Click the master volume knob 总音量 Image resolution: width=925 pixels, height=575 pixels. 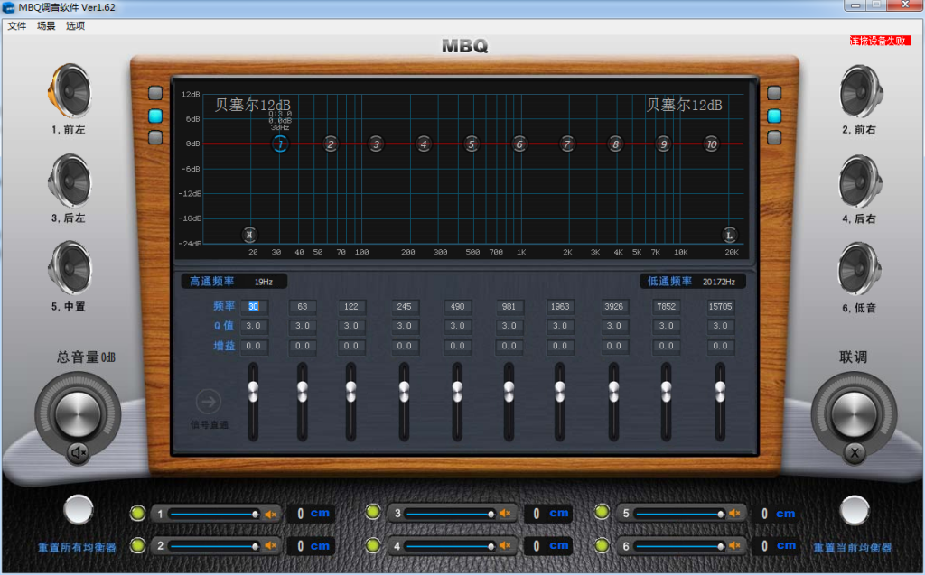tap(78, 414)
